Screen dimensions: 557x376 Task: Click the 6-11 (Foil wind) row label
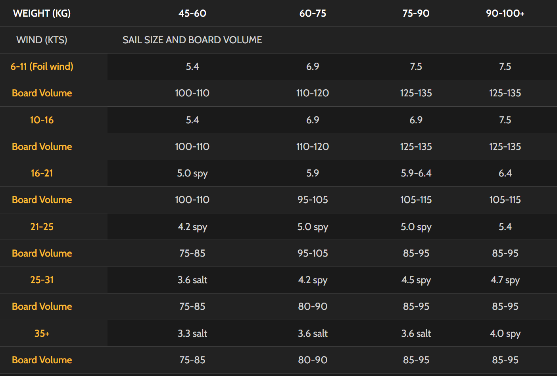42,67
